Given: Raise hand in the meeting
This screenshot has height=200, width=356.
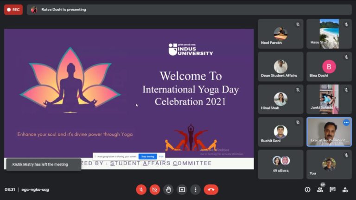Looking at the screenshot, I should pos(168,189).
